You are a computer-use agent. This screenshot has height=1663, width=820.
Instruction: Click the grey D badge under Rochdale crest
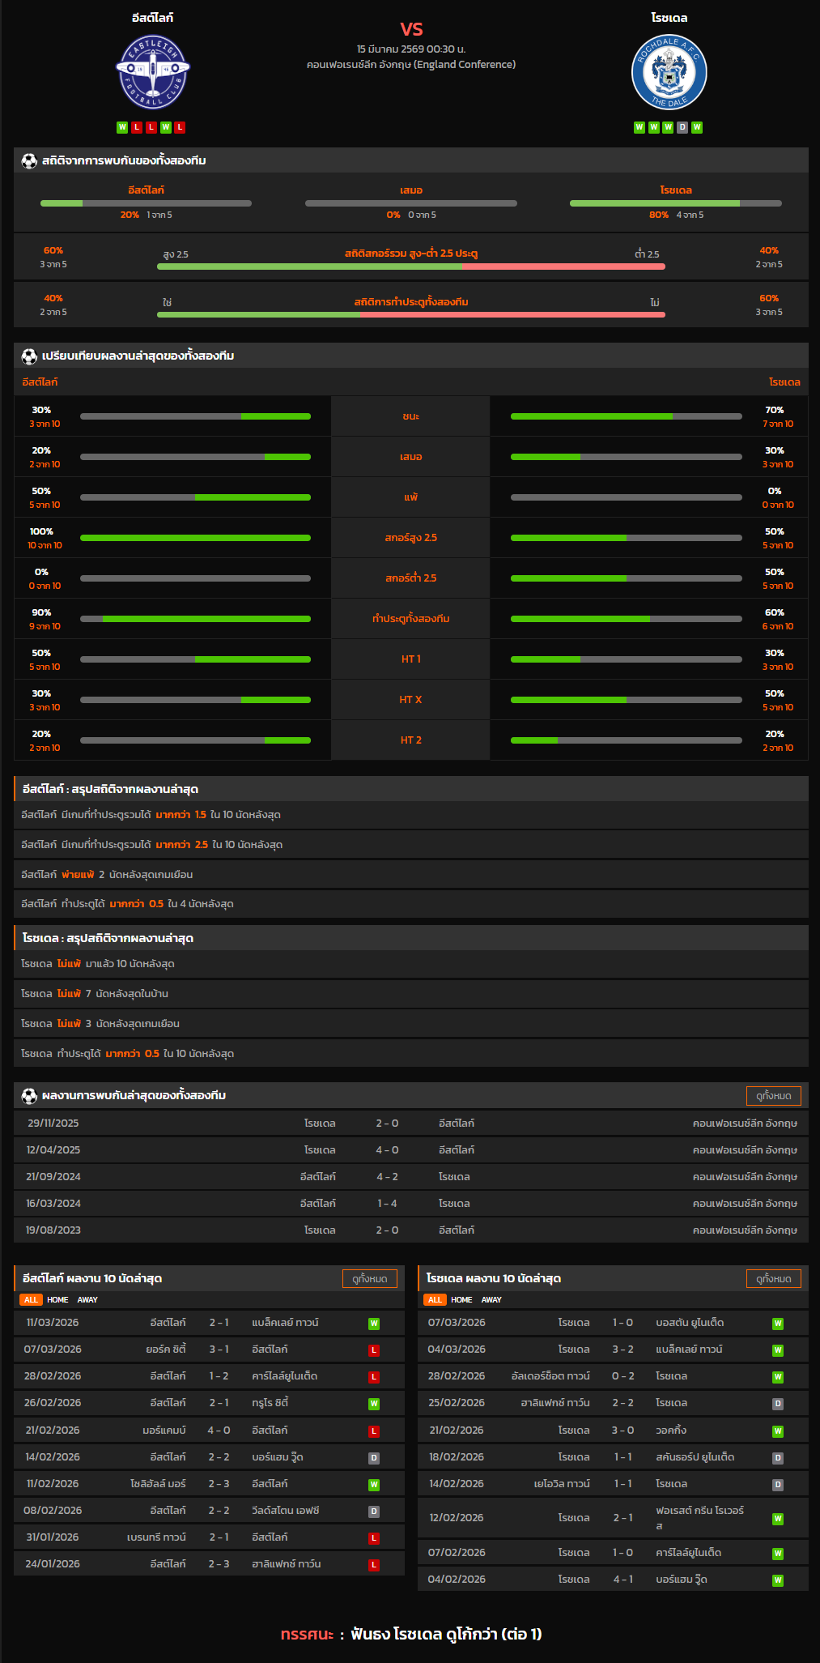(682, 127)
